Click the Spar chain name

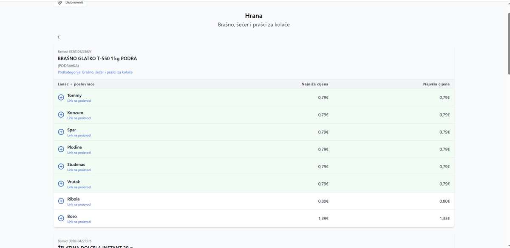71,130
